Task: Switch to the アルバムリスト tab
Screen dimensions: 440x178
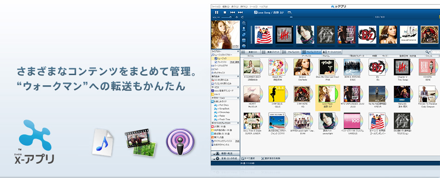Action: point(291,52)
